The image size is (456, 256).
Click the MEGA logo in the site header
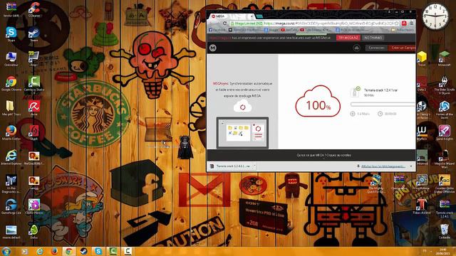213,48
